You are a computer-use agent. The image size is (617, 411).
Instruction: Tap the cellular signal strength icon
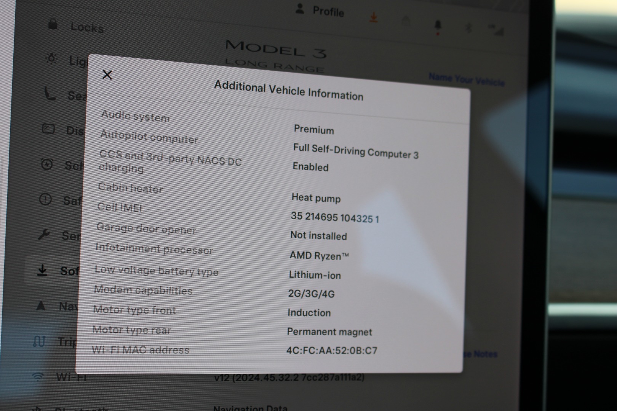click(496, 30)
